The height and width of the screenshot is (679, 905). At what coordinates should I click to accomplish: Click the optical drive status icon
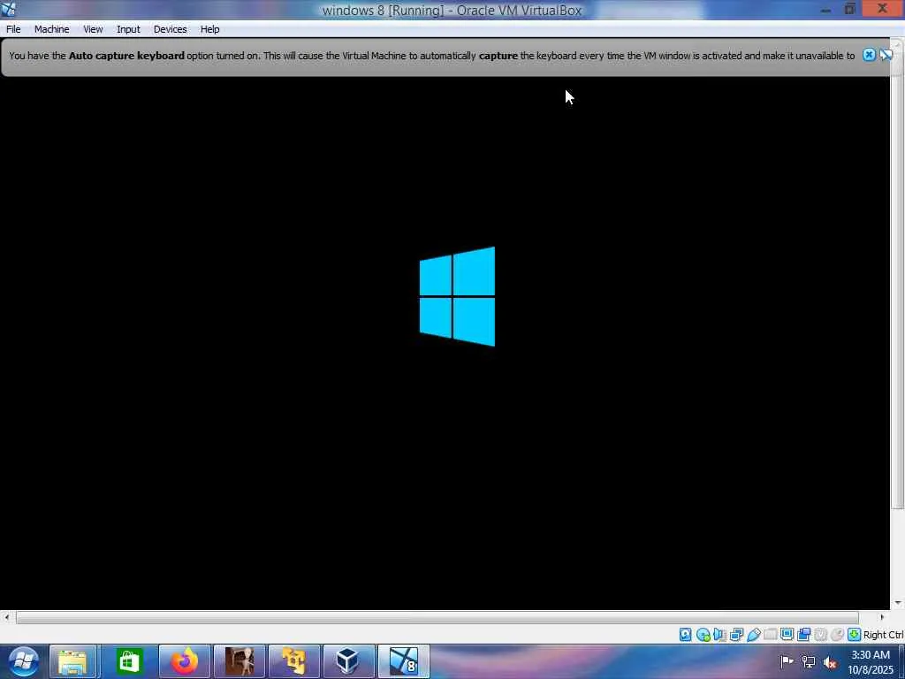(703, 635)
